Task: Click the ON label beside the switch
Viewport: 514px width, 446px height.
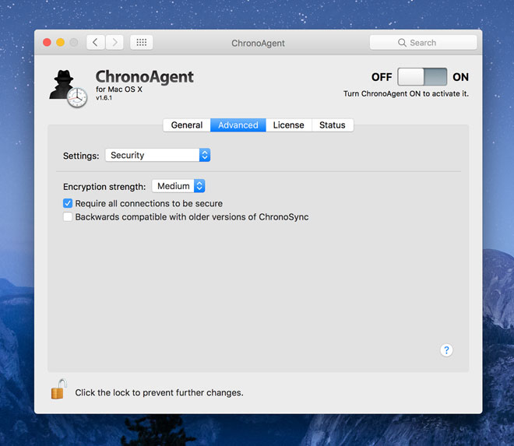Action: (x=460, y=77)
